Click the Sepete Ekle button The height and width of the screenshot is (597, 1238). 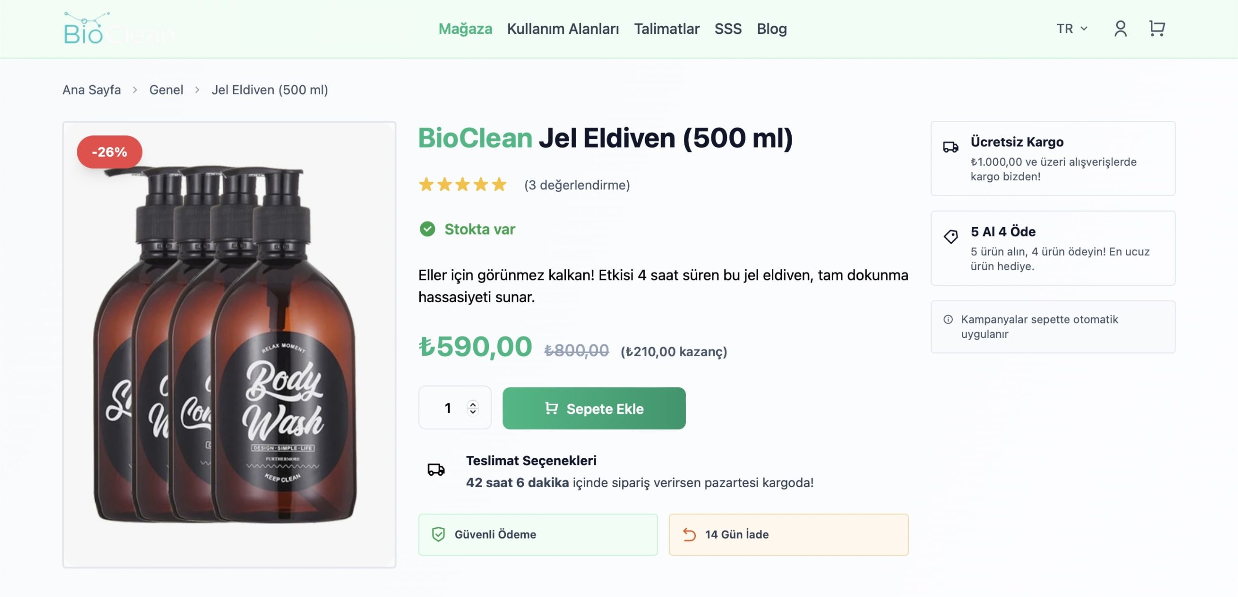pos(594,408)
